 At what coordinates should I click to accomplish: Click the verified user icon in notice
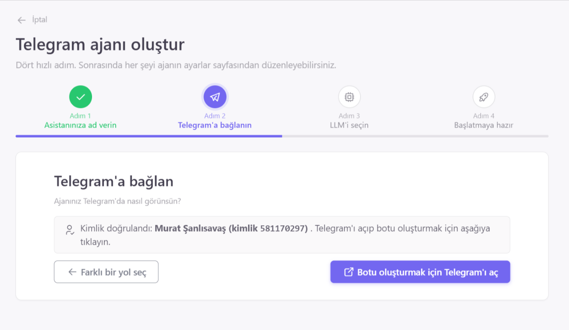[70, 230]
